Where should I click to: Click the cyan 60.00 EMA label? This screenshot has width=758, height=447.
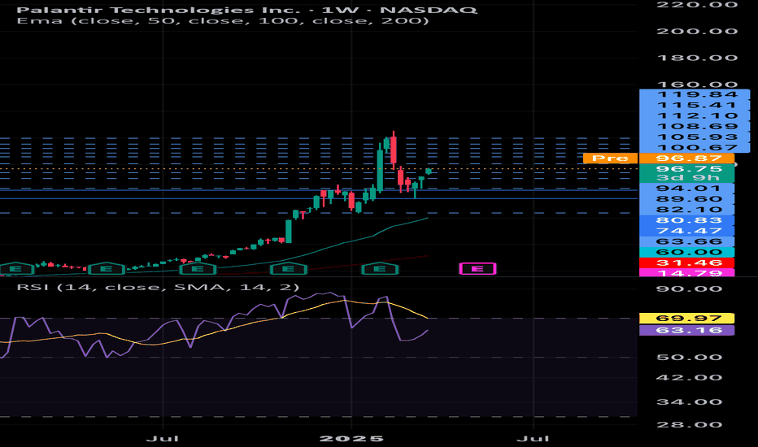(686, 252)
